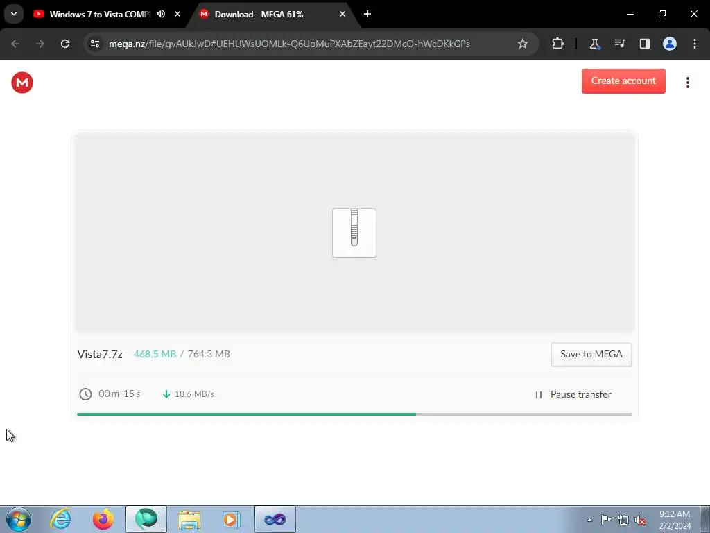Viewport: 710px width, 533px height.
Task: Open the tab search dropdown arrow
Action: pyautogui.click(x=14, y=14)
